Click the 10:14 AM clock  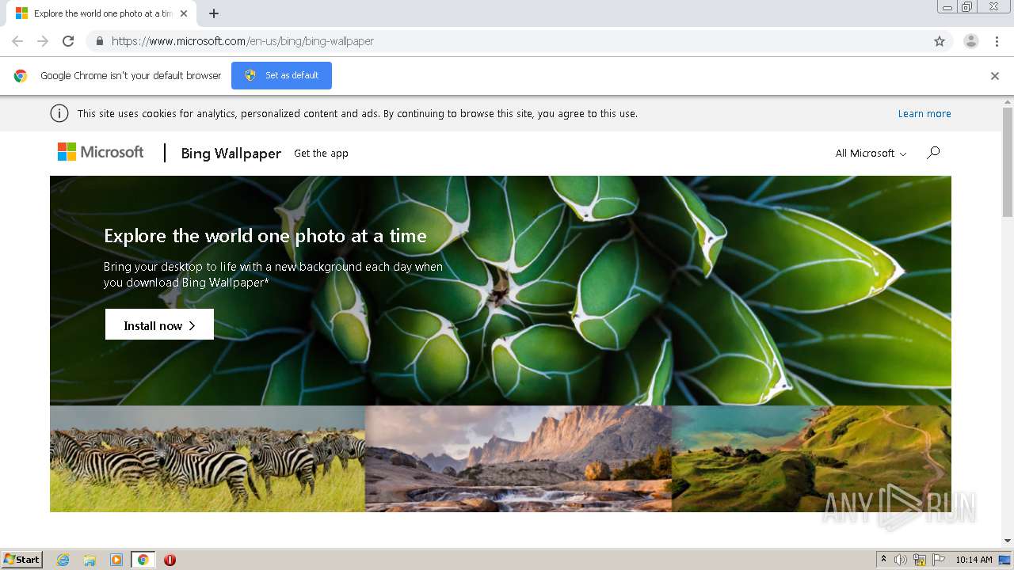click(x=974, y=560)
